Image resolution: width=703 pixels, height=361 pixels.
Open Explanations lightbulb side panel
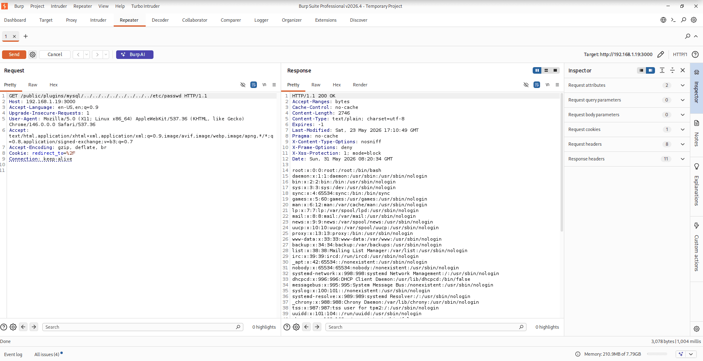pos(696,185)
